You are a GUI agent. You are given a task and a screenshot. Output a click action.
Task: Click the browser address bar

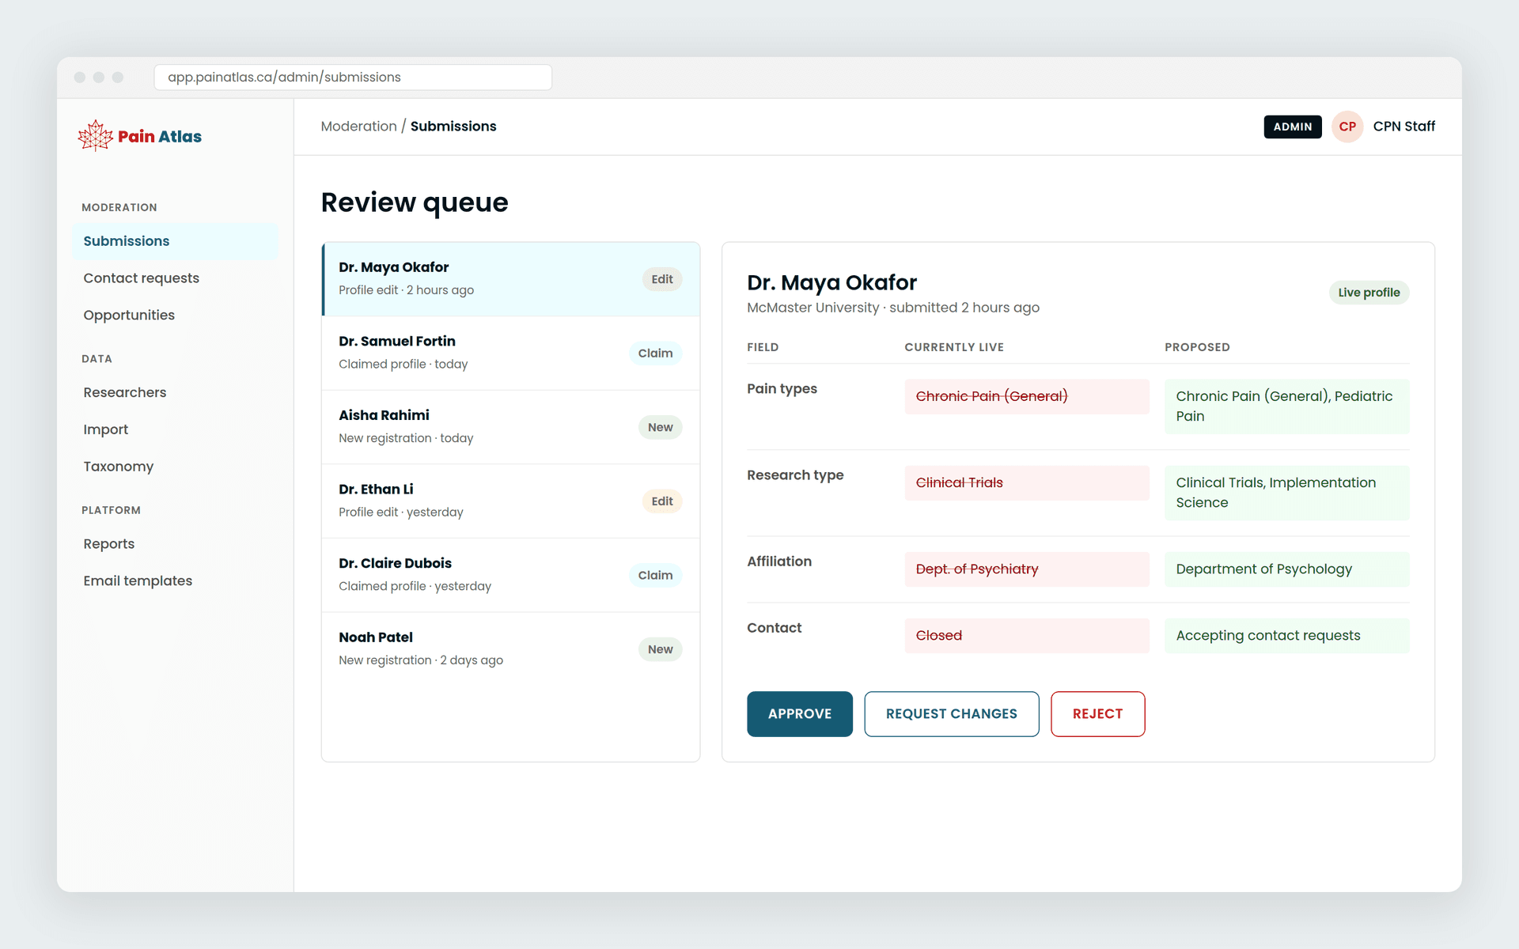[353, 78]
